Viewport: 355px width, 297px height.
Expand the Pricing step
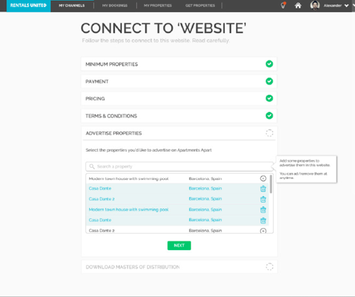click(179, 98)
